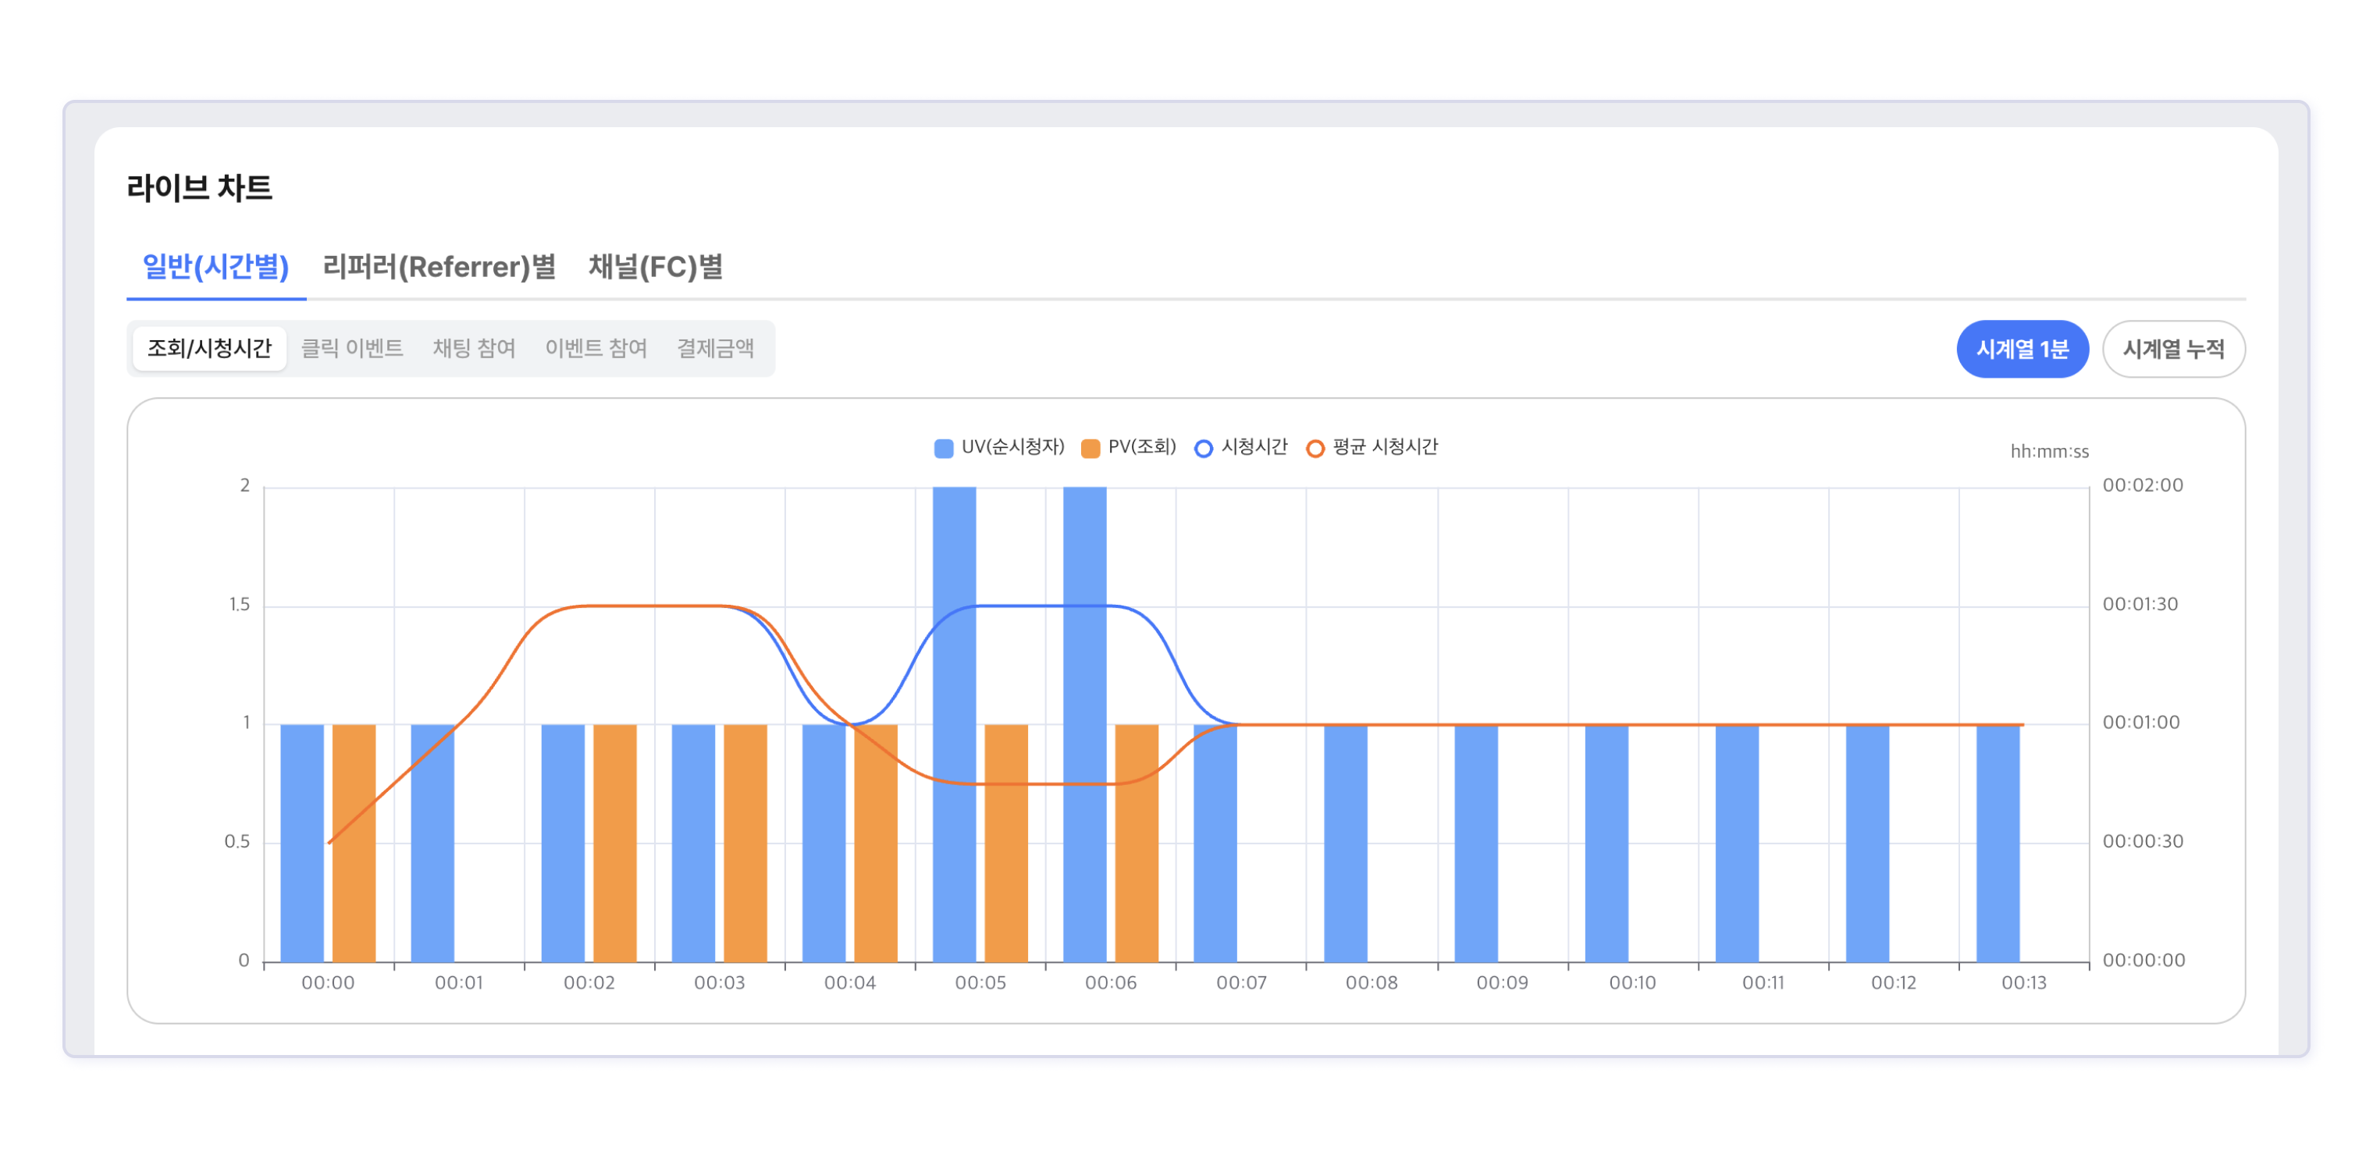Switch to 일반(시간별) tab
2373x1158 pixels.
(215, 267)
